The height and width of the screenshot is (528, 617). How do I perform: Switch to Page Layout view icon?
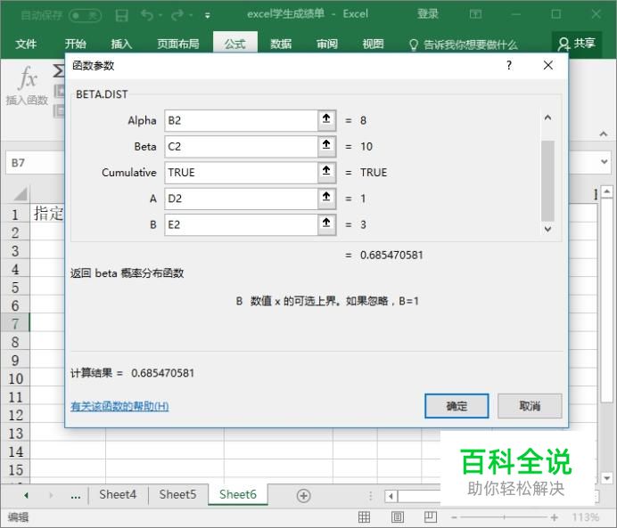pos(398,517)
